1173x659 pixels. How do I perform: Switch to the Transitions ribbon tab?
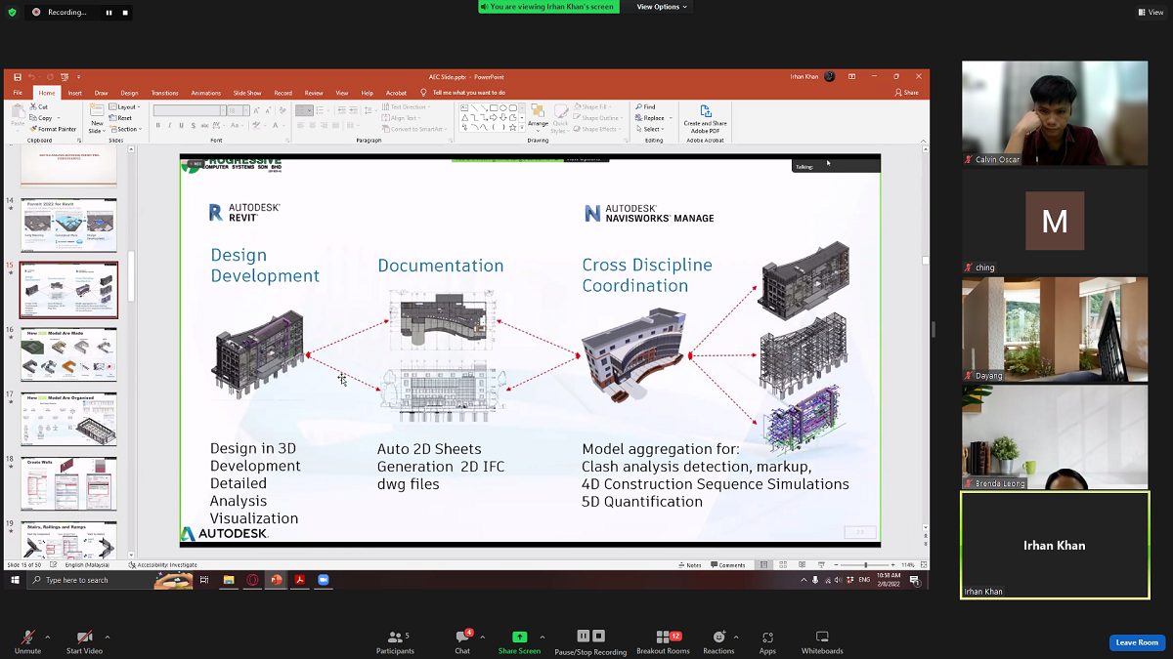click(164, 93)
